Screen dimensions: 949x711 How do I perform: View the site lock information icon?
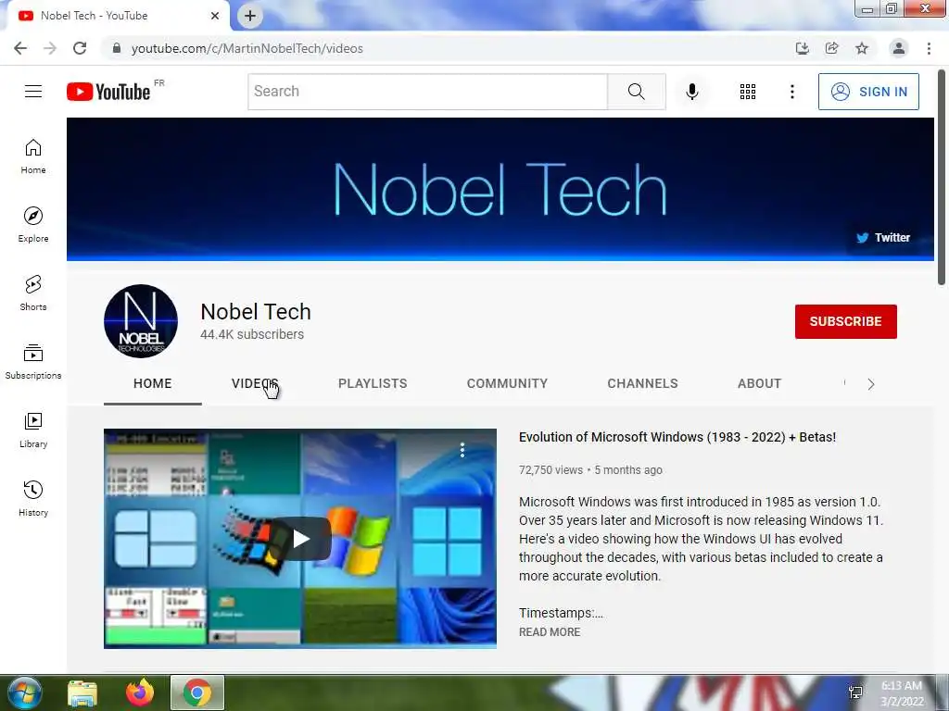click(117, 48)
